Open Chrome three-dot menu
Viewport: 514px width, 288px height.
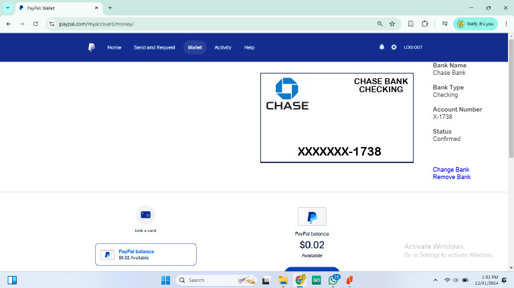(506, 24)
